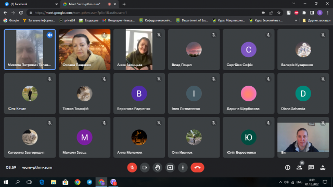Select Анна Зарицька video tile

(x=139, y=50)
